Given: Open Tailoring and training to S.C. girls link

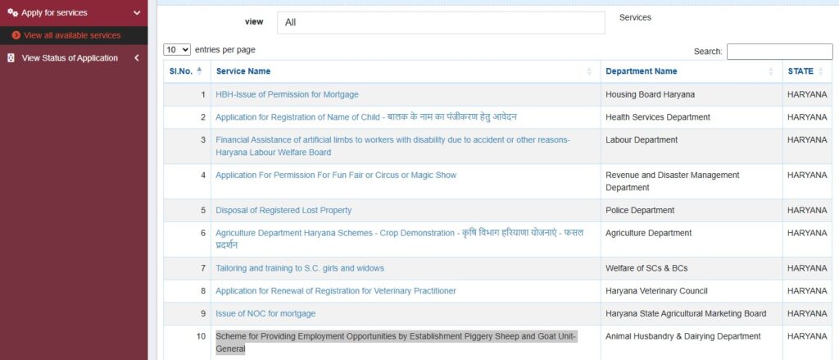Looking at the screenshot, I should pos(300,268).
